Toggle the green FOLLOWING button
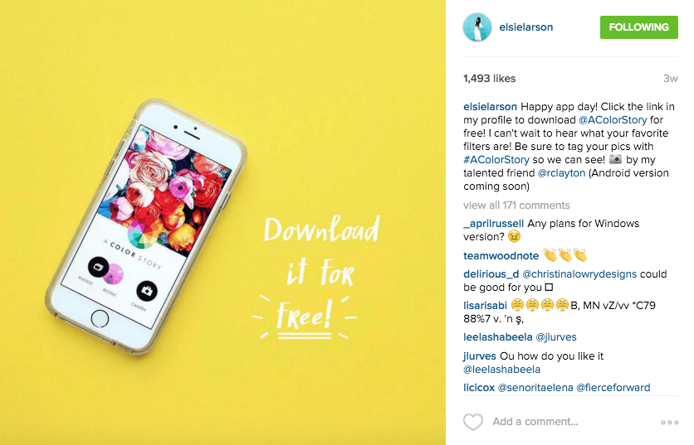The height and width of the screenshot is (445, 694). pyautogui.click(x=638, y=27)
